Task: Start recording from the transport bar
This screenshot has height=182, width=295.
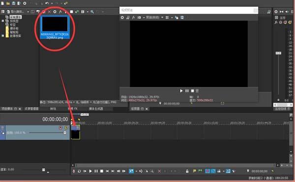Action: (x=74, y=171)
